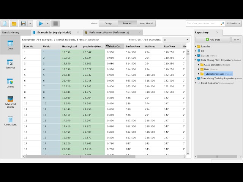243x182 pixels.
Task: Run the process with the blue play button
Action: point(41,24)
